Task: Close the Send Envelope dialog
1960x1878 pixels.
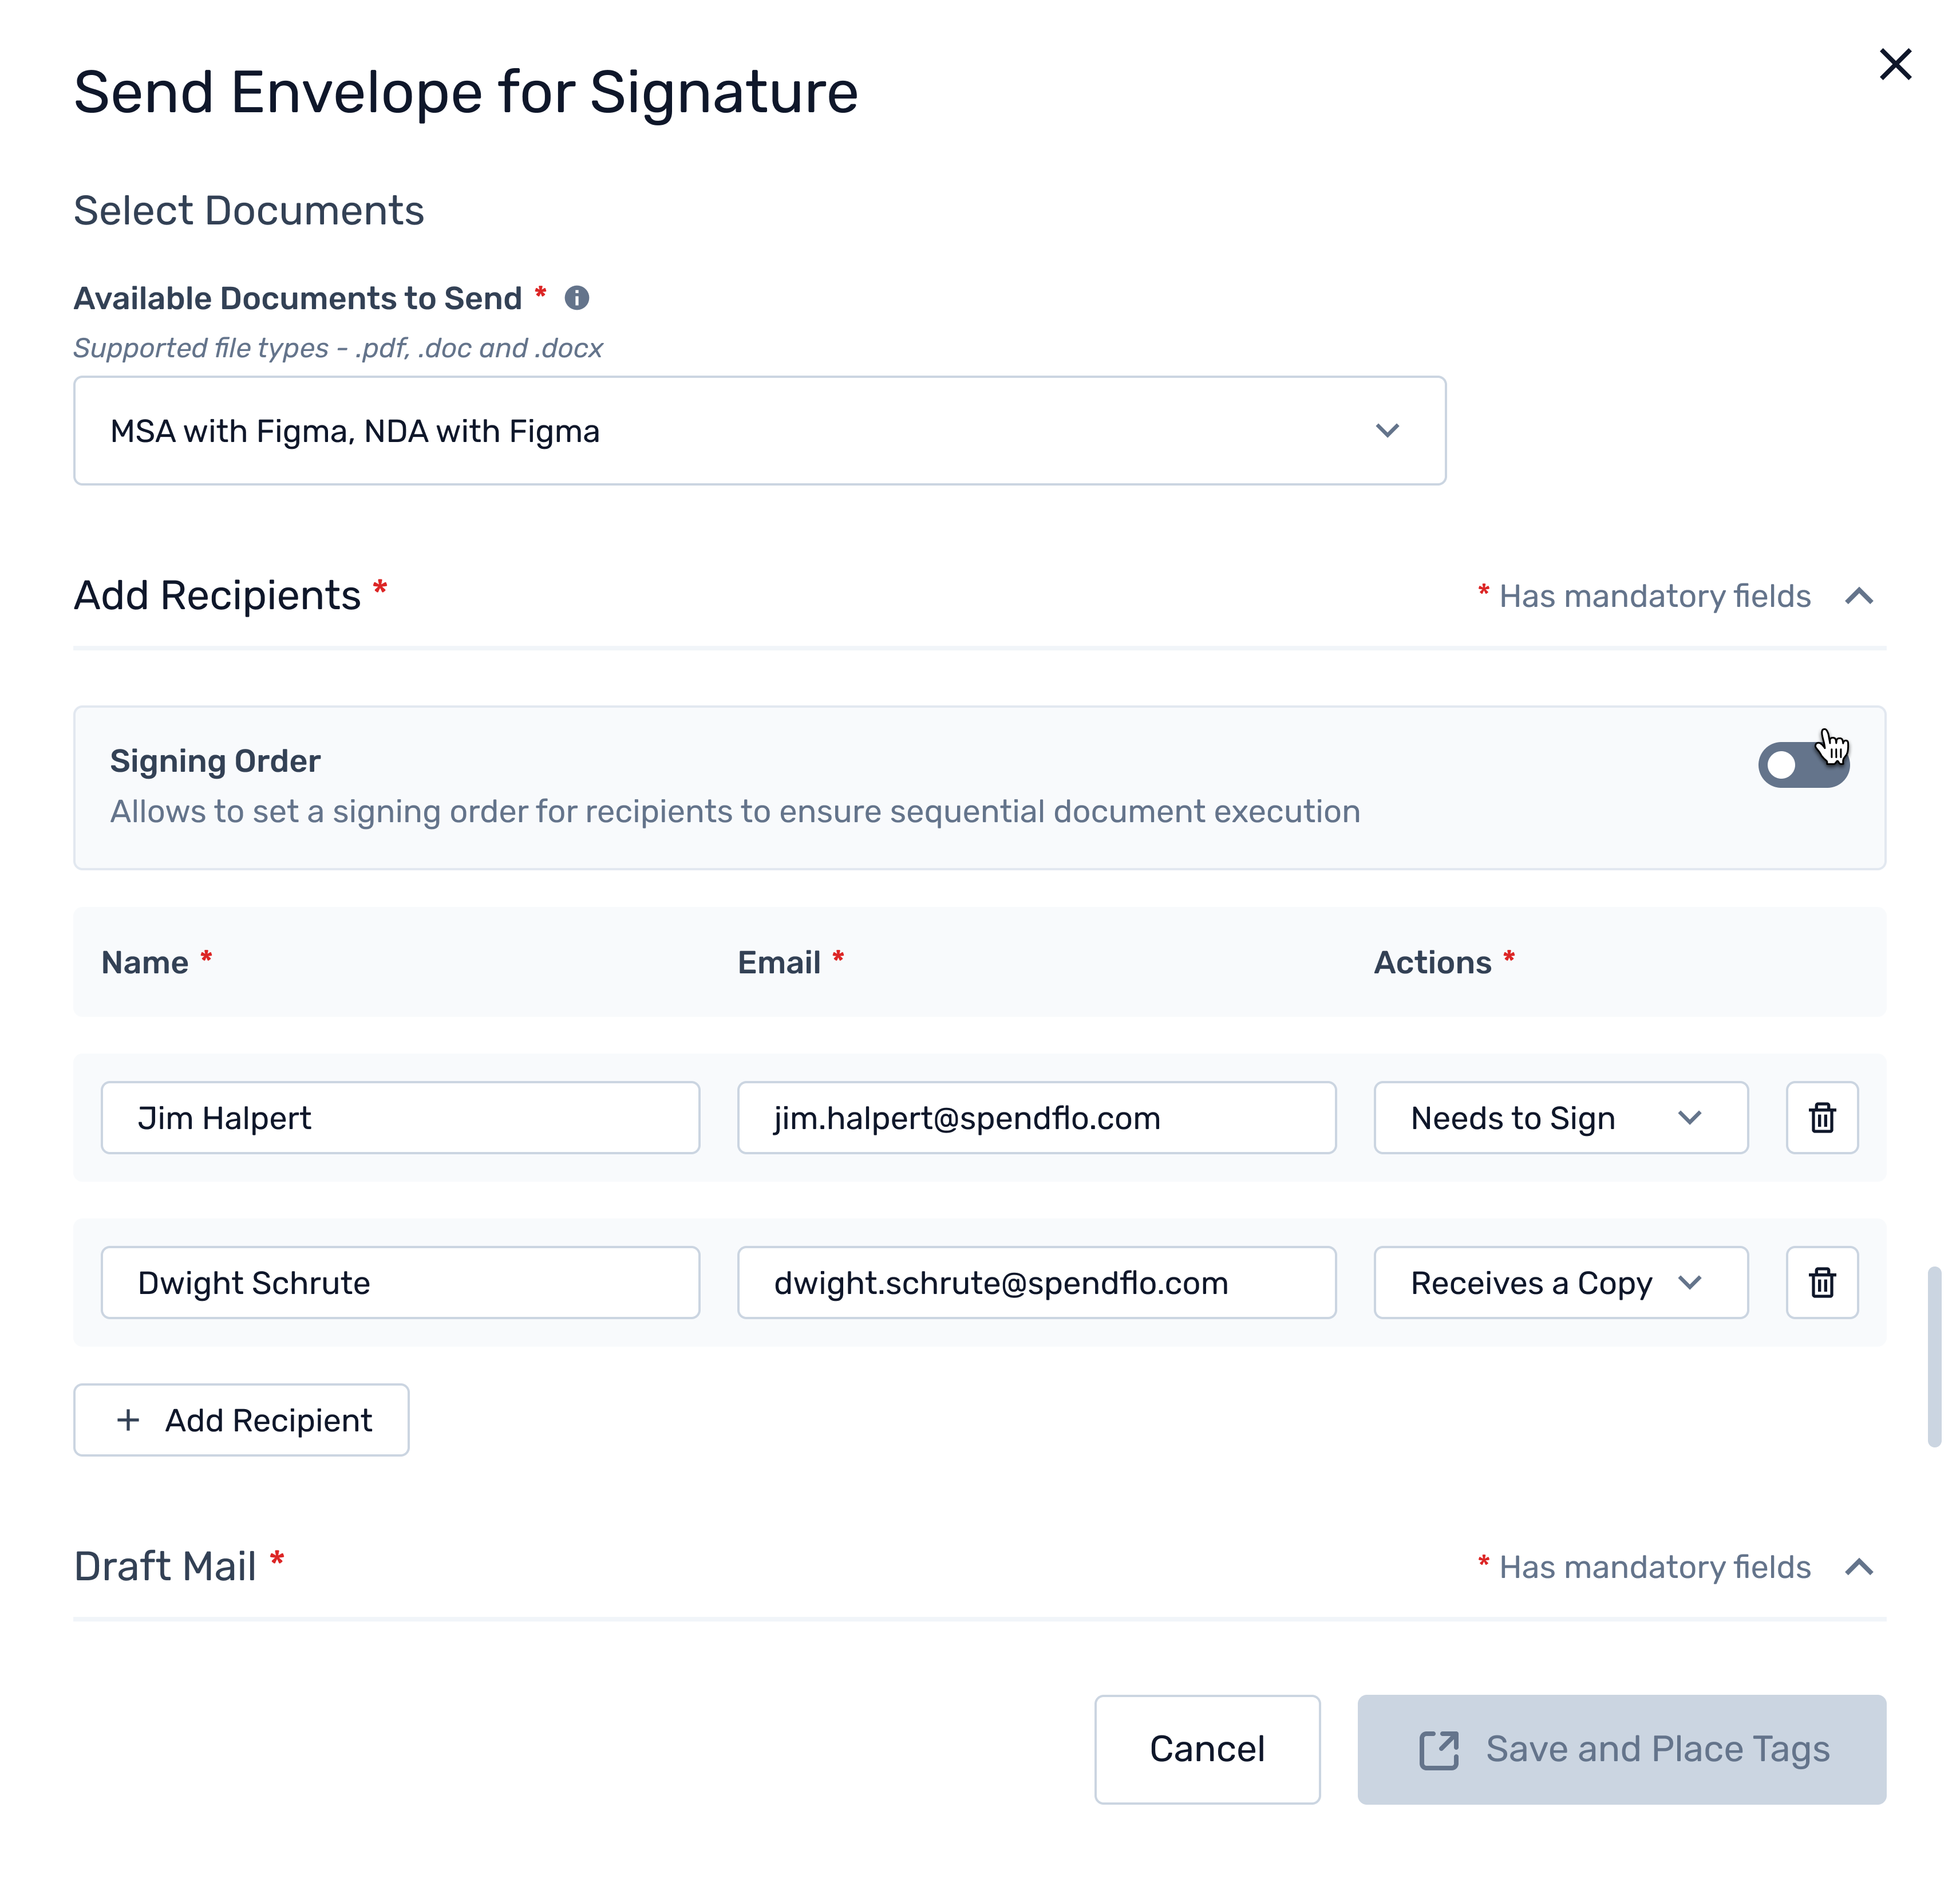Action: 1895,65
